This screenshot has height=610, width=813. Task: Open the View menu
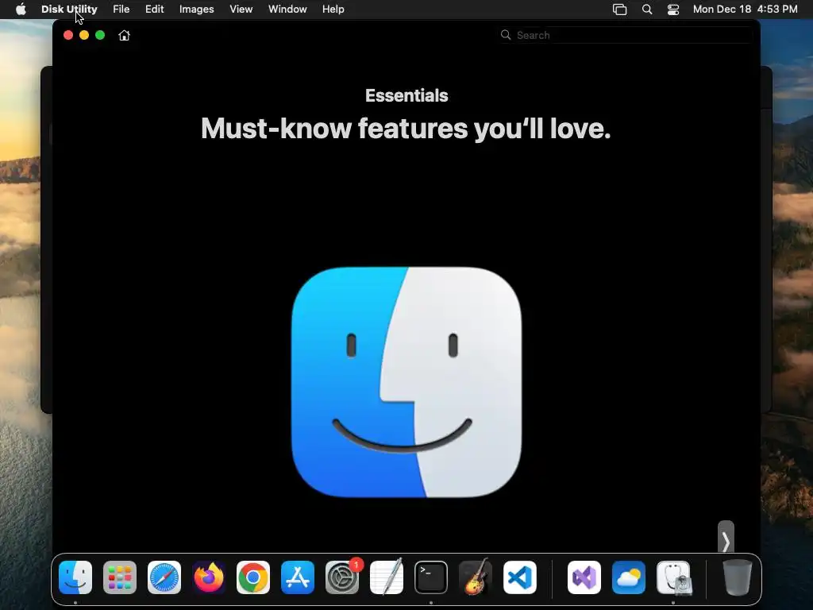(241, 10)
